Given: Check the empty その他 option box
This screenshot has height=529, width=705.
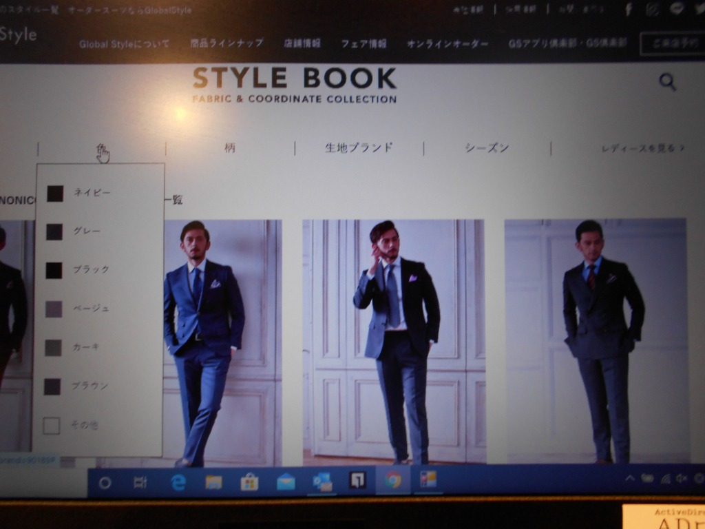Looking at the screenshot, I should click(x=52, y=426).
